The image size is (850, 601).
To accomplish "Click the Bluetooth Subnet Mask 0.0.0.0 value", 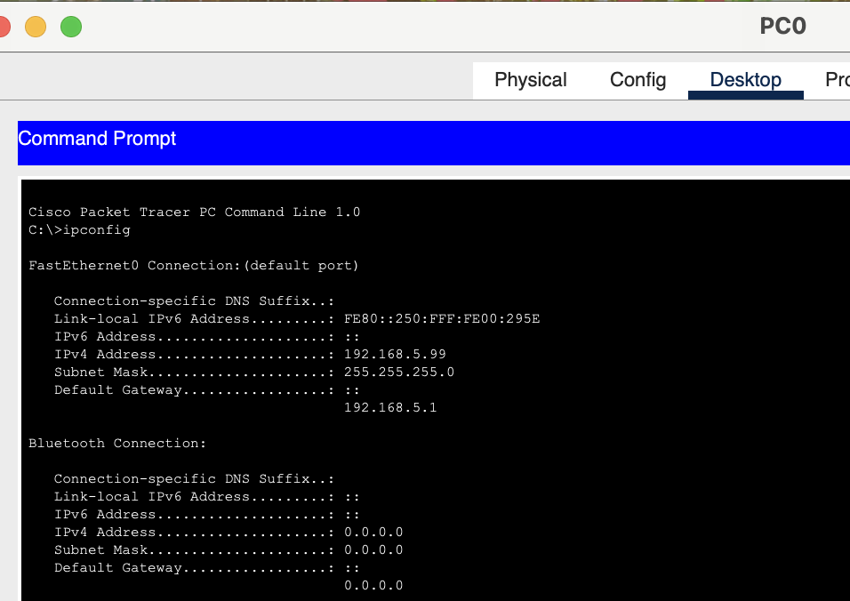I will (373, 549).
